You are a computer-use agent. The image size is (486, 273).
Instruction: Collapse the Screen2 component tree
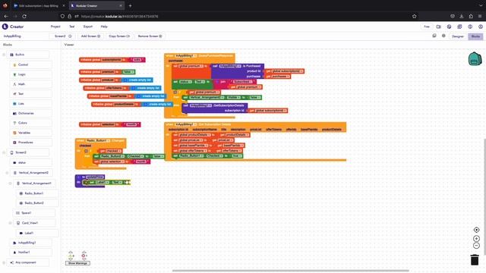pos(4,152)
